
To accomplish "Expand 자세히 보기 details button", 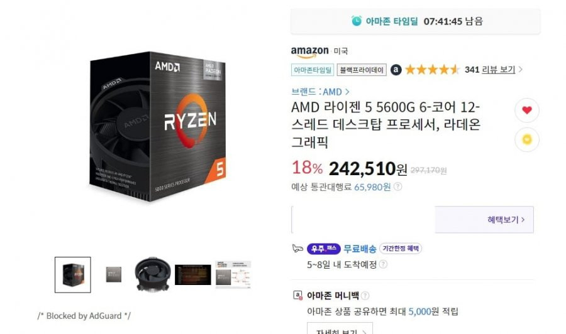I will (340, 330).
